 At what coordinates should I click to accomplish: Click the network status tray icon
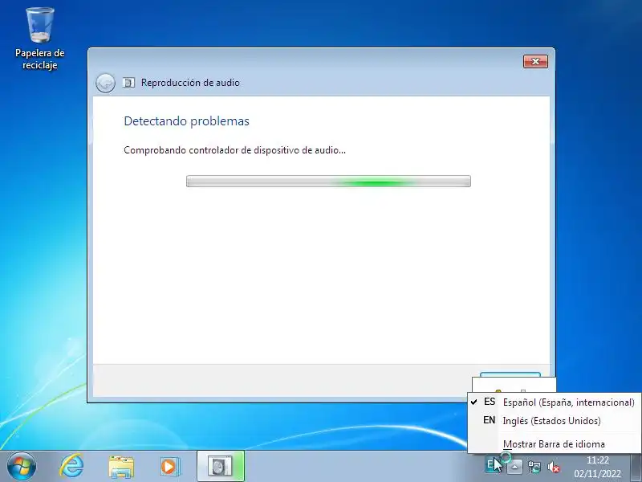point(534,467)
